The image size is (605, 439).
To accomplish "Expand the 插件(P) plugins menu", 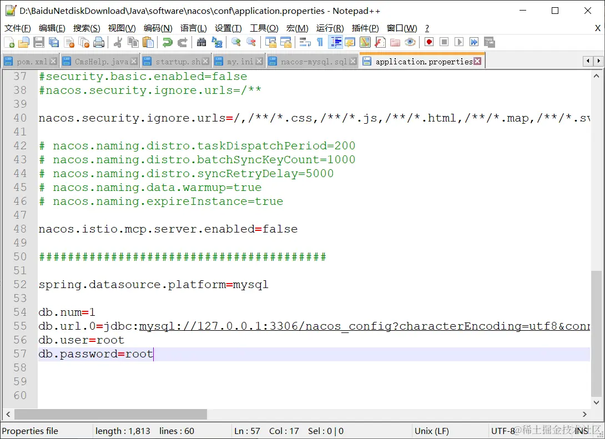I will 365,28.
